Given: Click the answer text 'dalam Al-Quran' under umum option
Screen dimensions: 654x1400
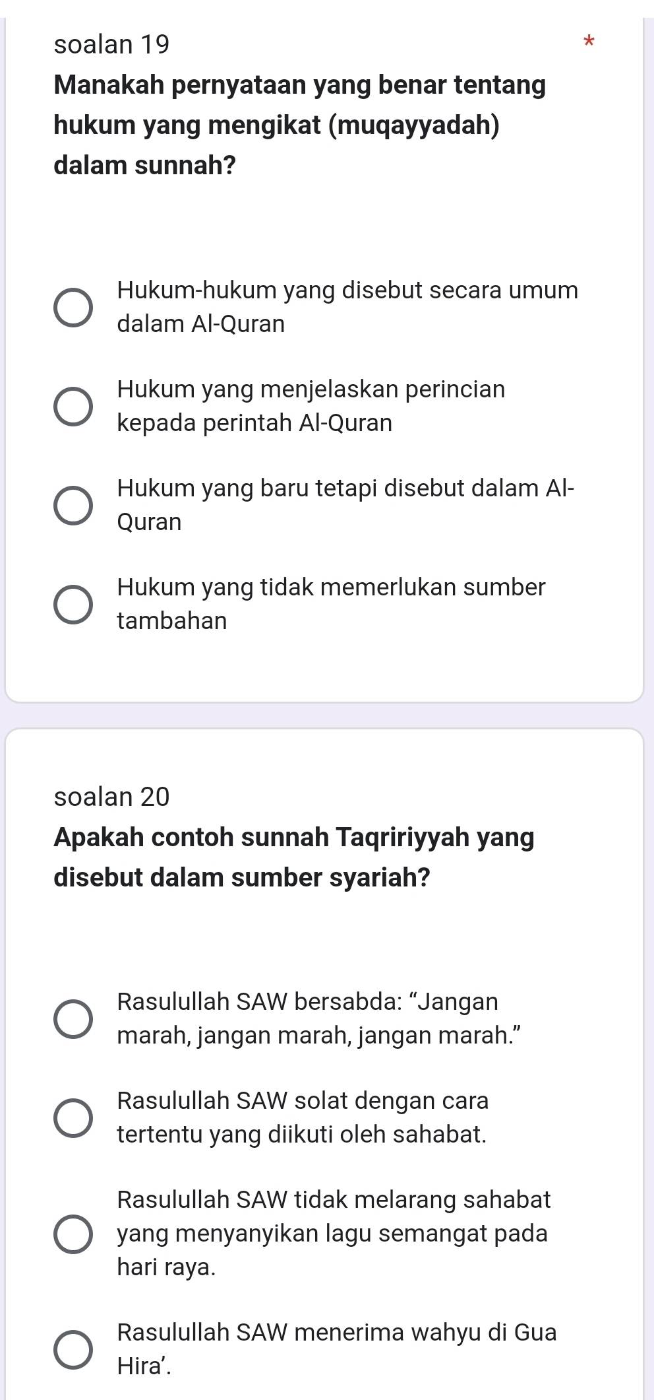Looking at the screenshot, I should 201,324.
